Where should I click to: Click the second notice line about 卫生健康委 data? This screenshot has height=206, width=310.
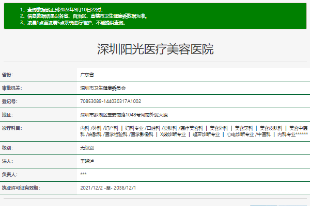pyautogui.click(x=84, y=16)
